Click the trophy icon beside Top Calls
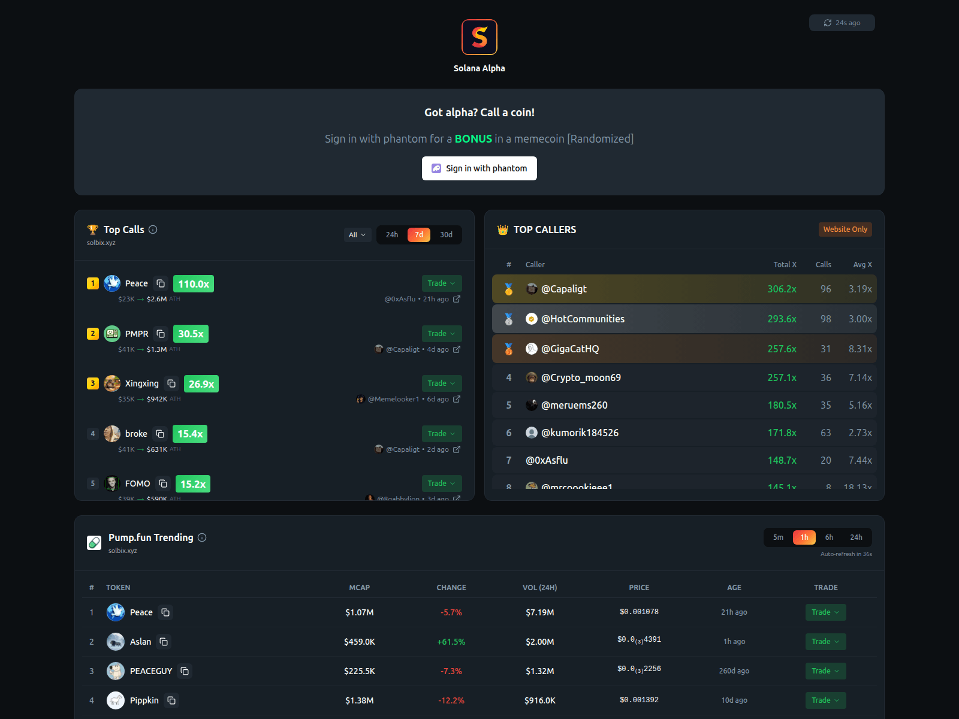 click(93, 229)
